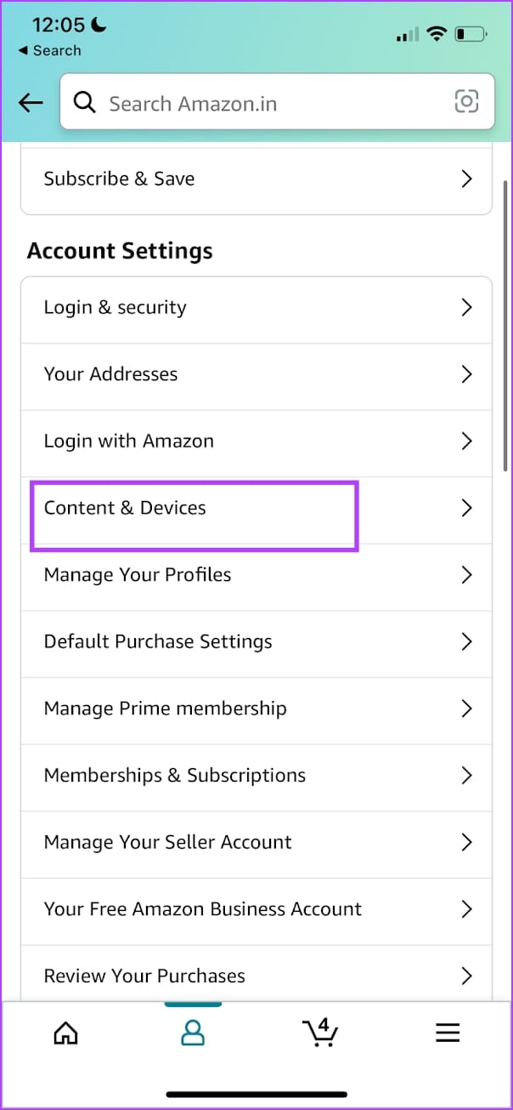Expand the Your Addresses chevron
Screen dimensions: 513x1110
(x=465, y=374)
